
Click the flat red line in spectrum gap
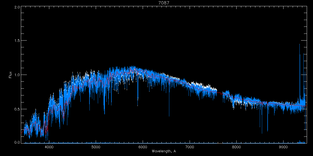(x=219, y=93)
